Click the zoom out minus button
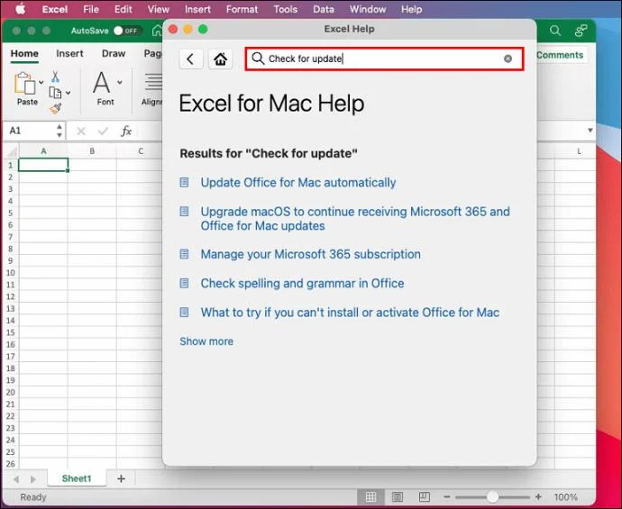 [x=447, y=496]
